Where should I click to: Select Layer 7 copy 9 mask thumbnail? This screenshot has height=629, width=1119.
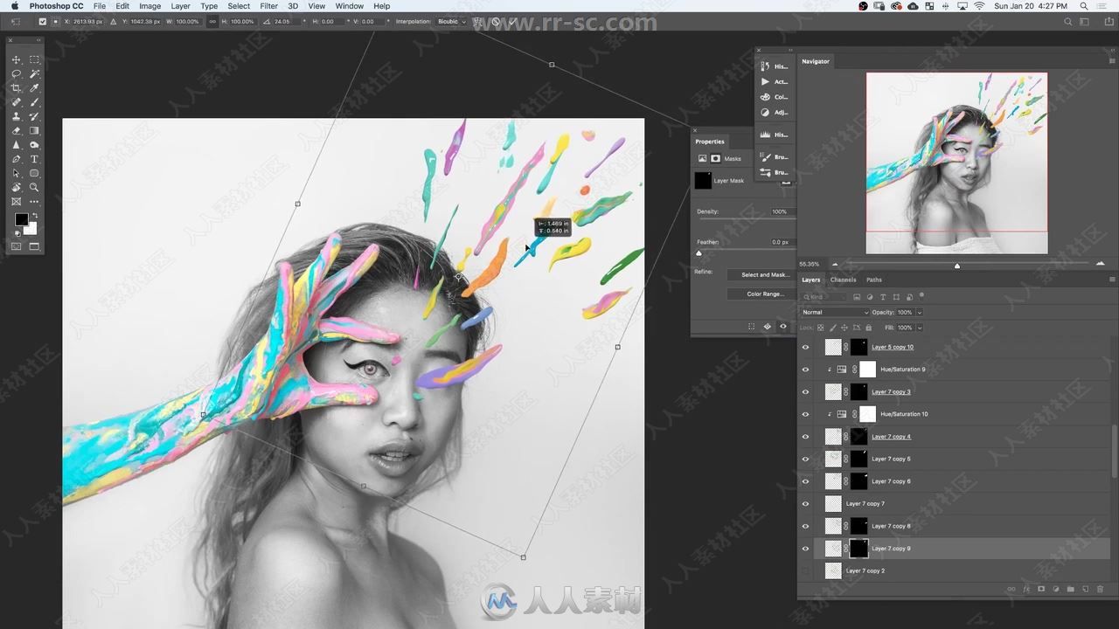858,549
